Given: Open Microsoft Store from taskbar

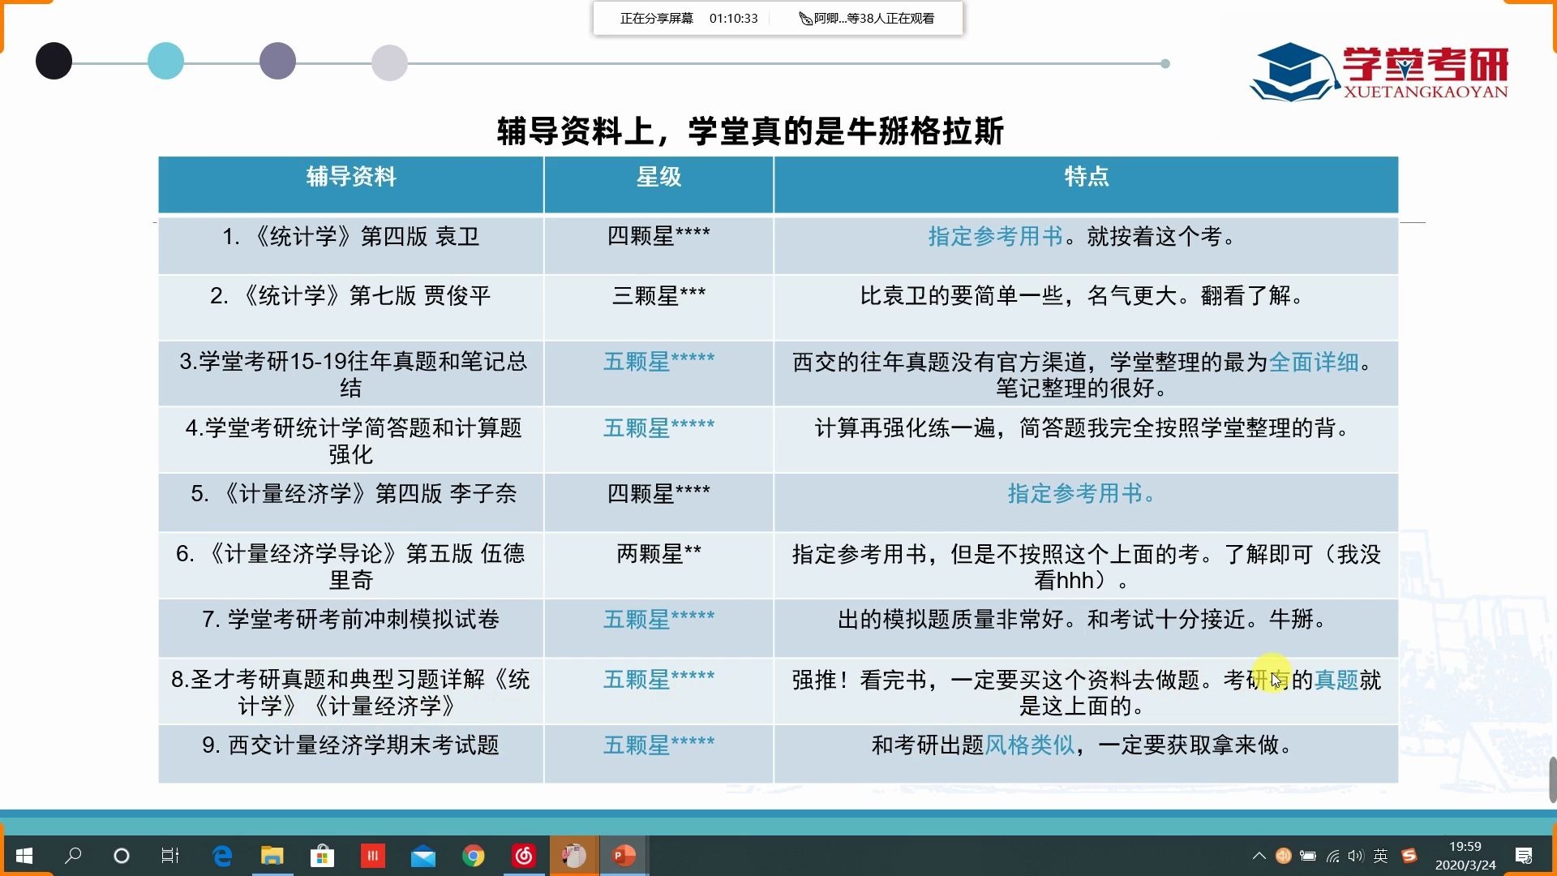Looking at the screenshot, I should point(322,856).
